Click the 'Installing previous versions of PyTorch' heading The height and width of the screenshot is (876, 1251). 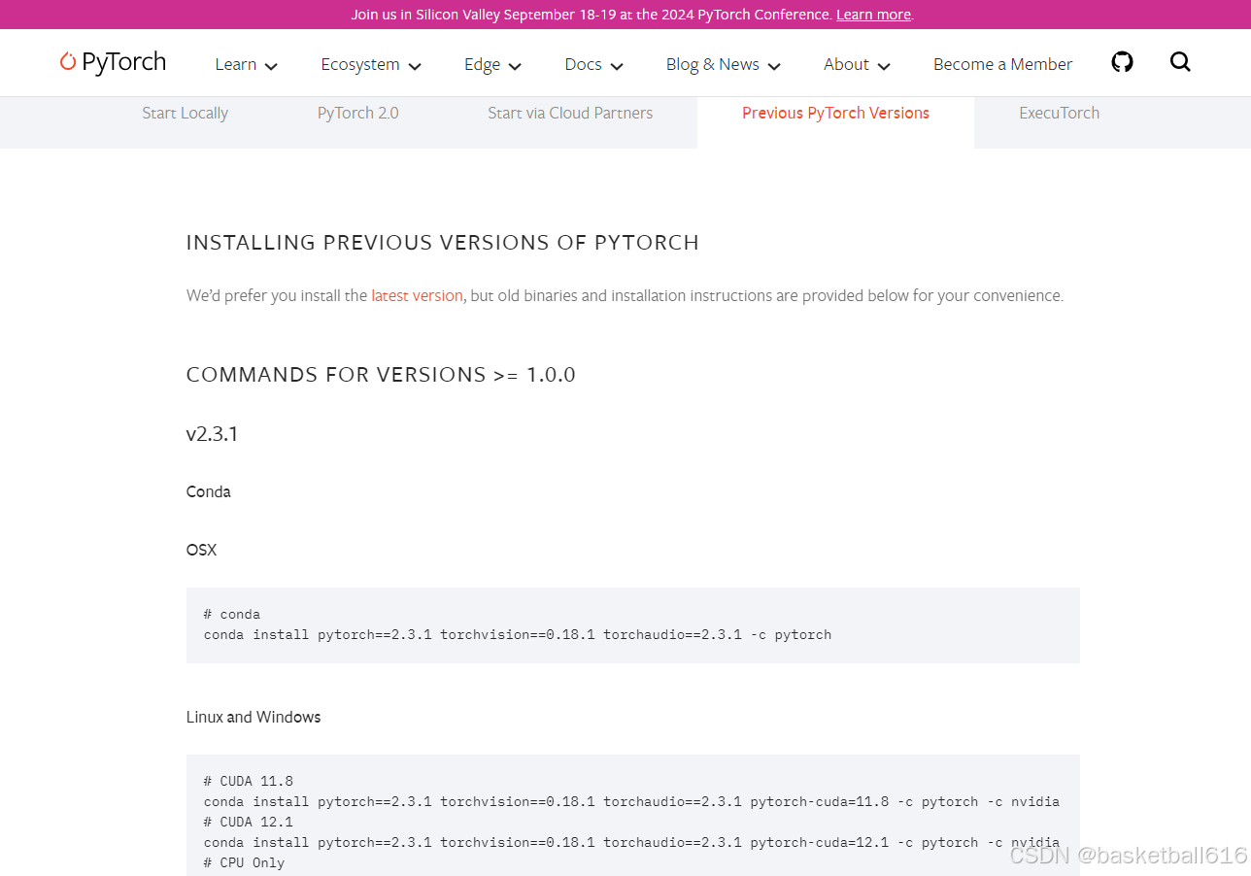[x=442, y=242]
